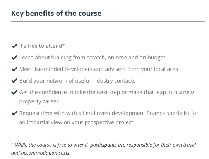This screenshot has width=209, height=159.
Task: Click the checkmark before "Meet like-minded developers"
Action: point(14,69)
